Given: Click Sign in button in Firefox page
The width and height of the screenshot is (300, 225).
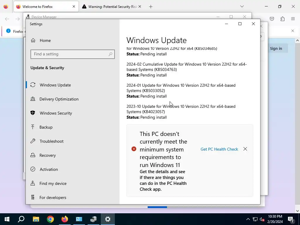Looking at the screenshot, I should coord(276,48).
